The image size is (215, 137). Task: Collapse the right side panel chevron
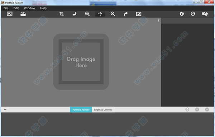(x=158, y=20)
